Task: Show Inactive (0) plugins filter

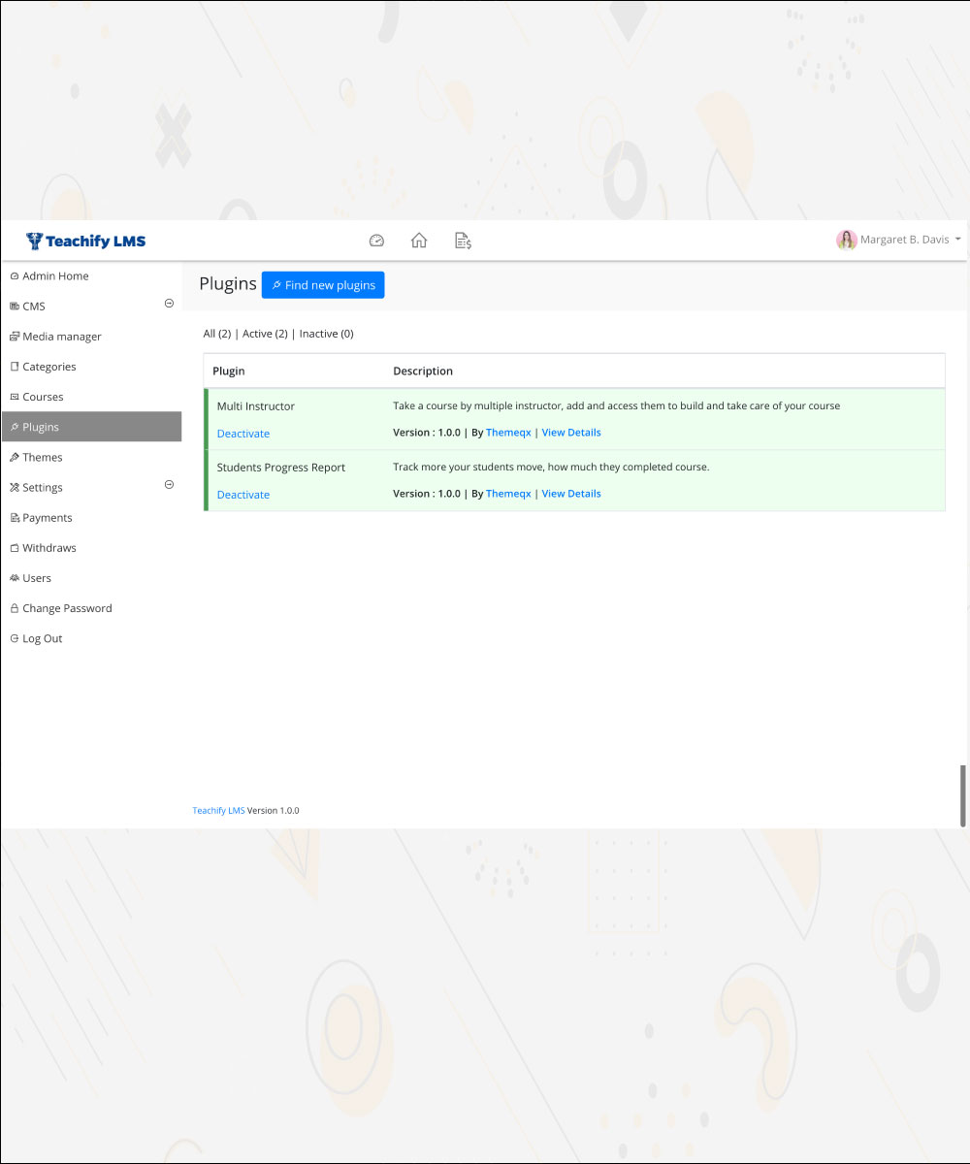Action: 326,334
